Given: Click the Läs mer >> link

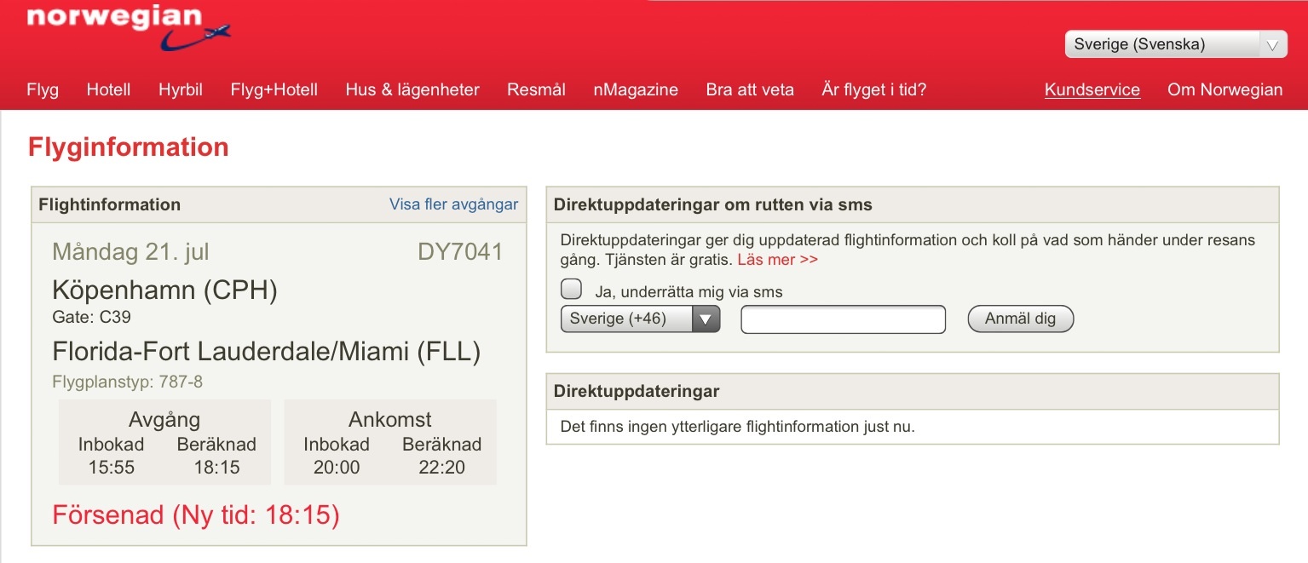Looking at the screenshot, I should coord(777,259).
